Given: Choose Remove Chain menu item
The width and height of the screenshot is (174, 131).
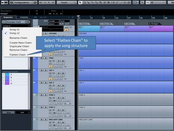Looking at the screenshot, I should click(x=19, y=50).
